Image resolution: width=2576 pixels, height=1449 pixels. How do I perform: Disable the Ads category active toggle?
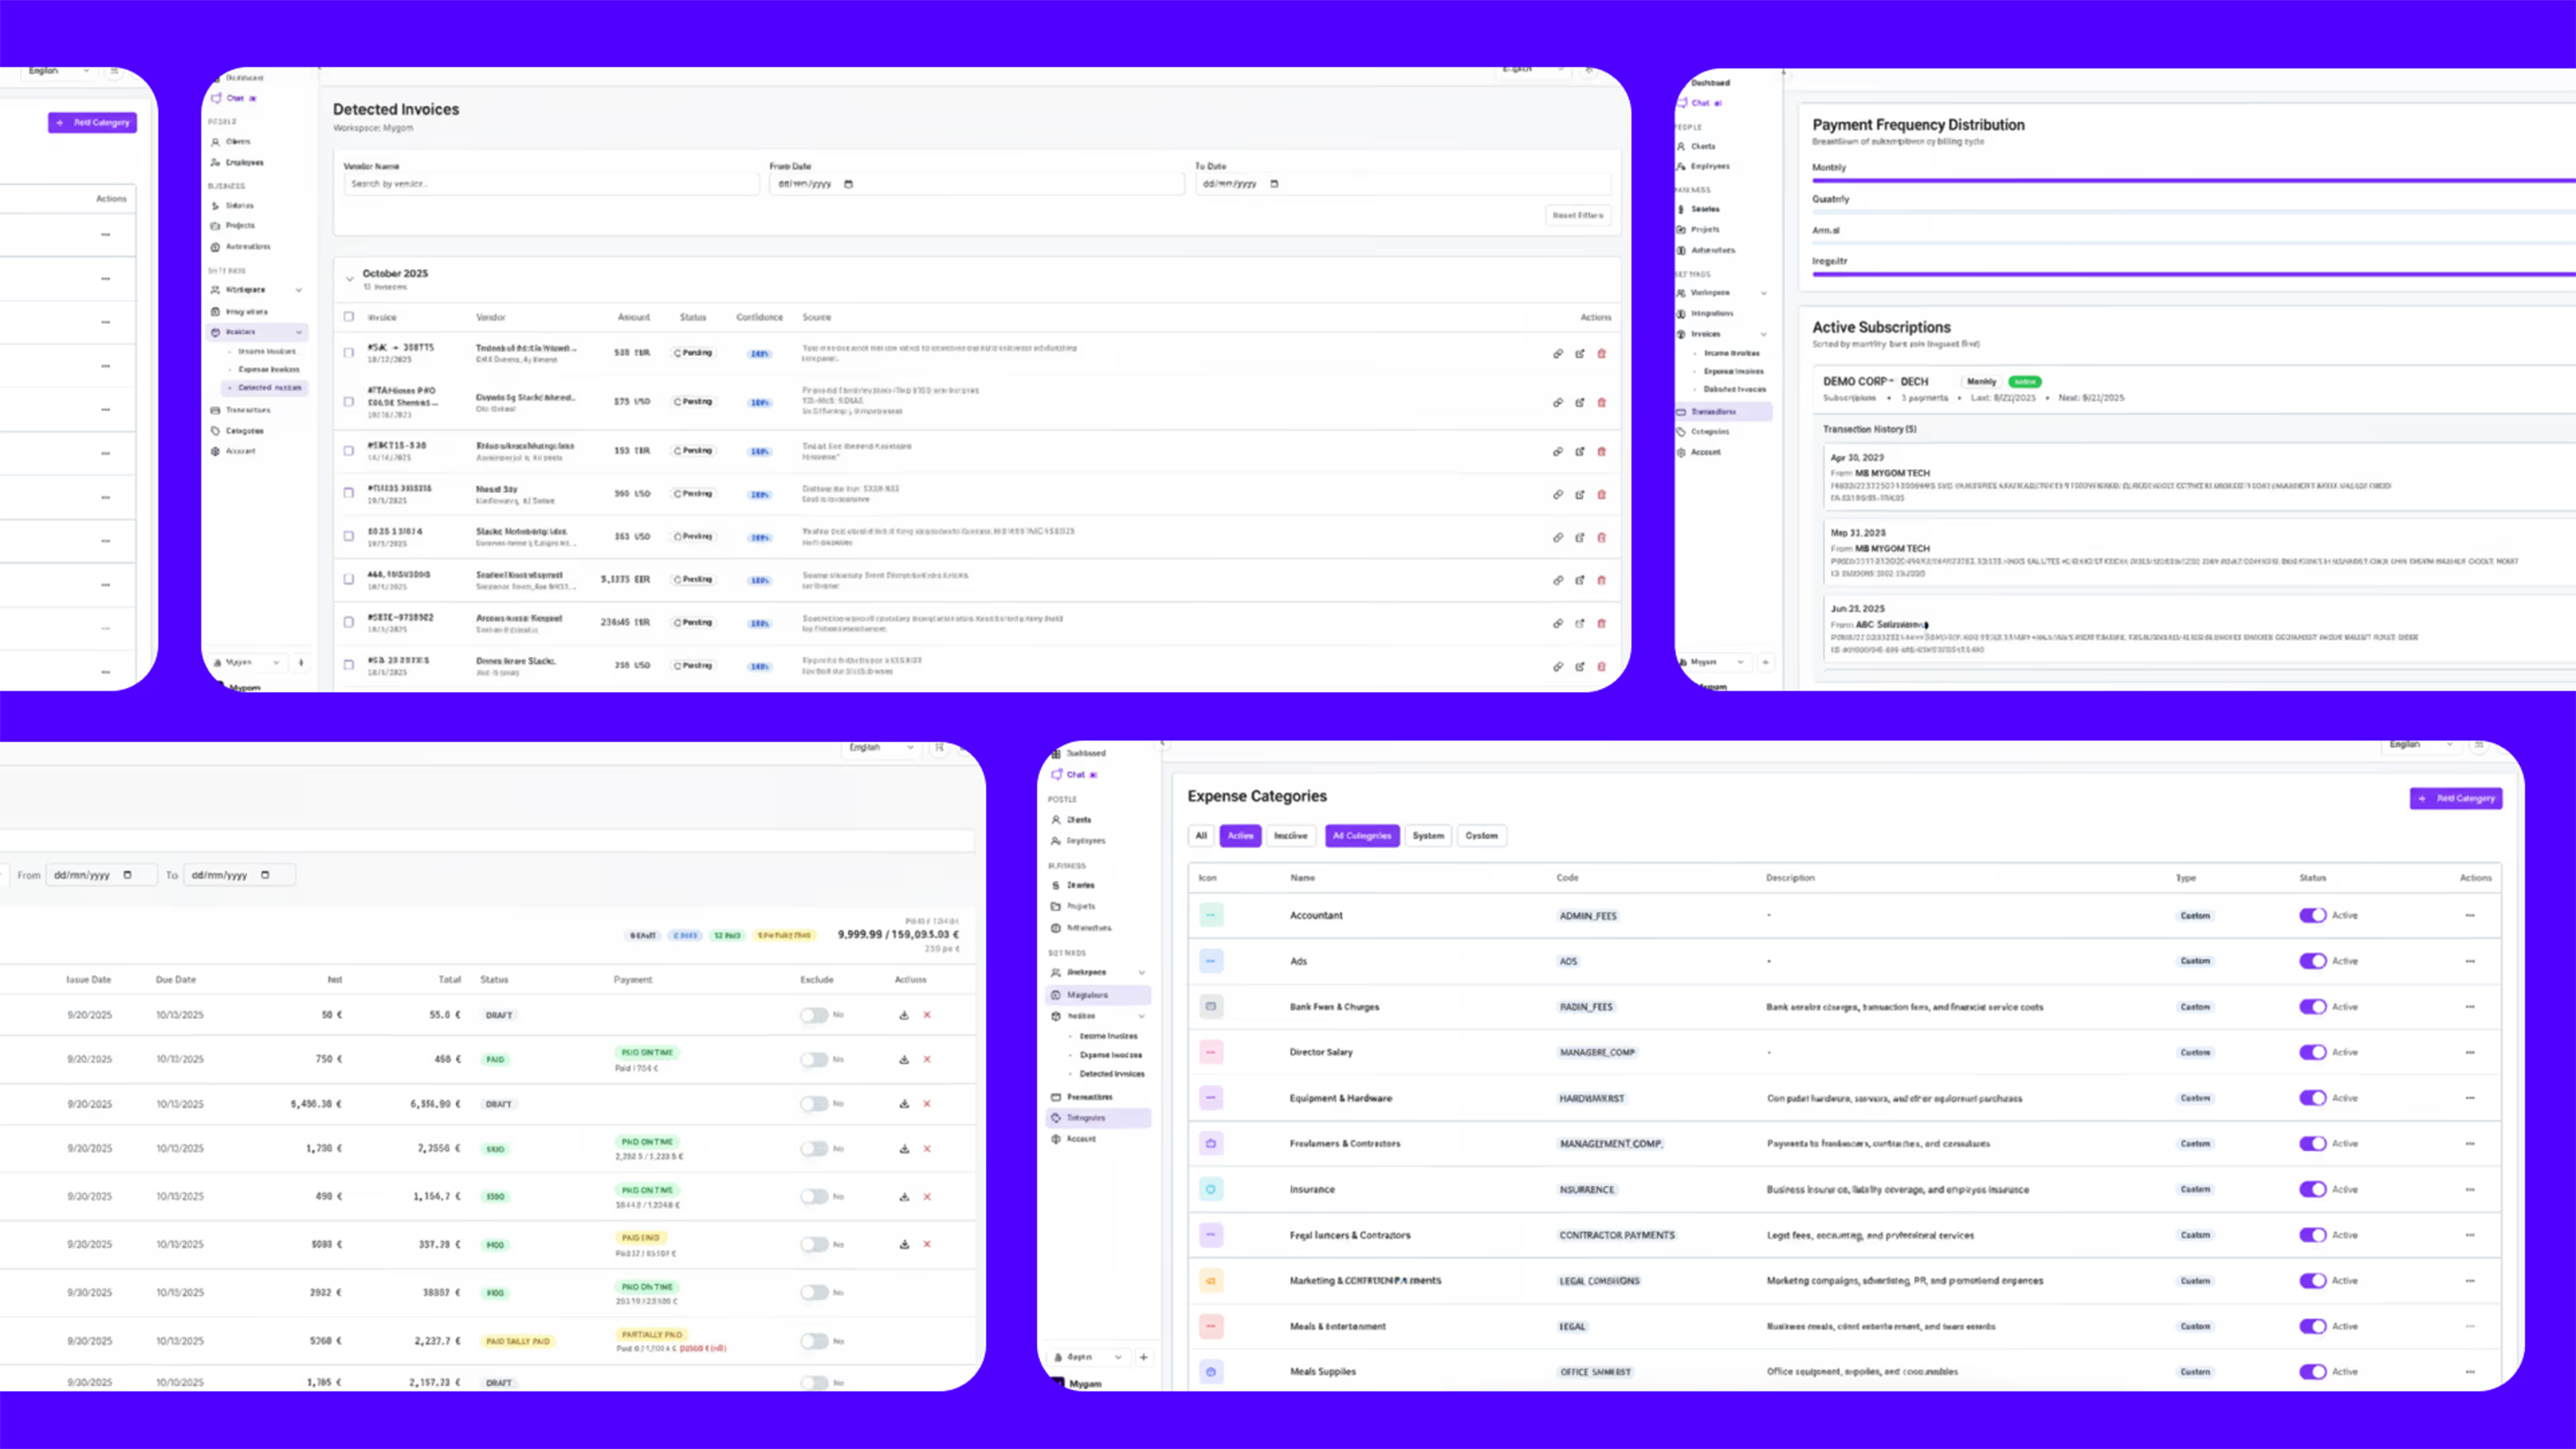click(2312, 961)
